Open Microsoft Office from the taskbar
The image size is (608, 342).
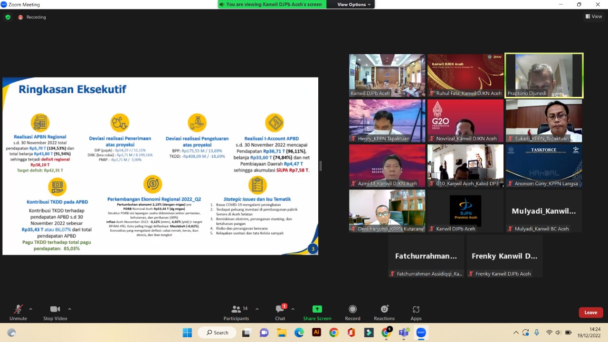coord(351,332)
